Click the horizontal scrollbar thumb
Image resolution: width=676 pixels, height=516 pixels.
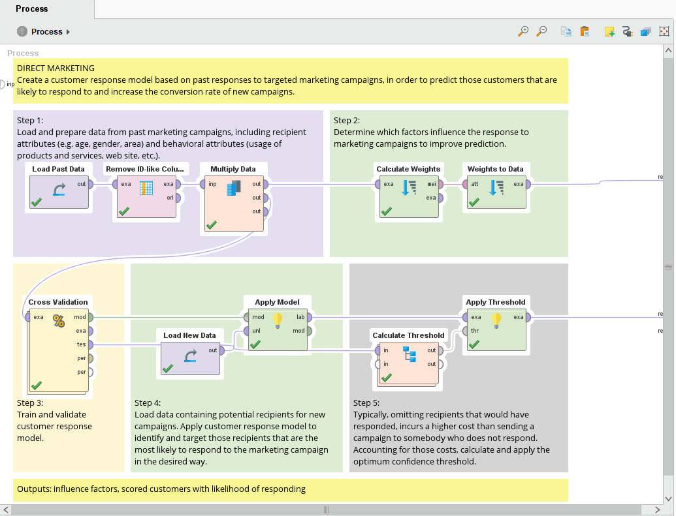pos(327,509)
